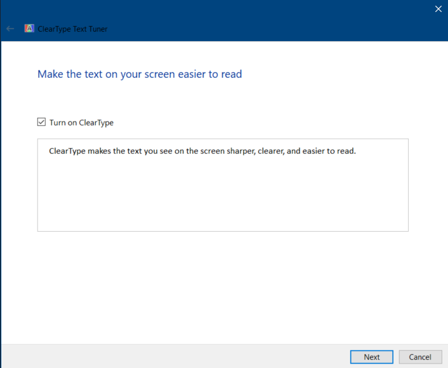The width and height of the screenshot is (448, 368).
Task: Cancel the ClearType Text Tuner wizard
Action: (420, 357)
